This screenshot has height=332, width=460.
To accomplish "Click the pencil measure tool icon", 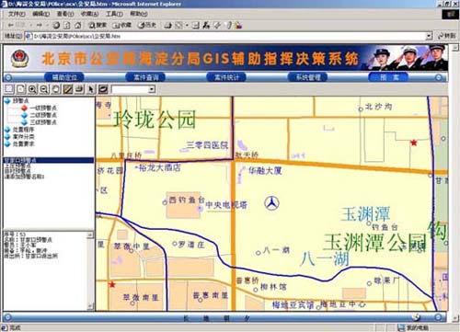I will pos(67,89).
